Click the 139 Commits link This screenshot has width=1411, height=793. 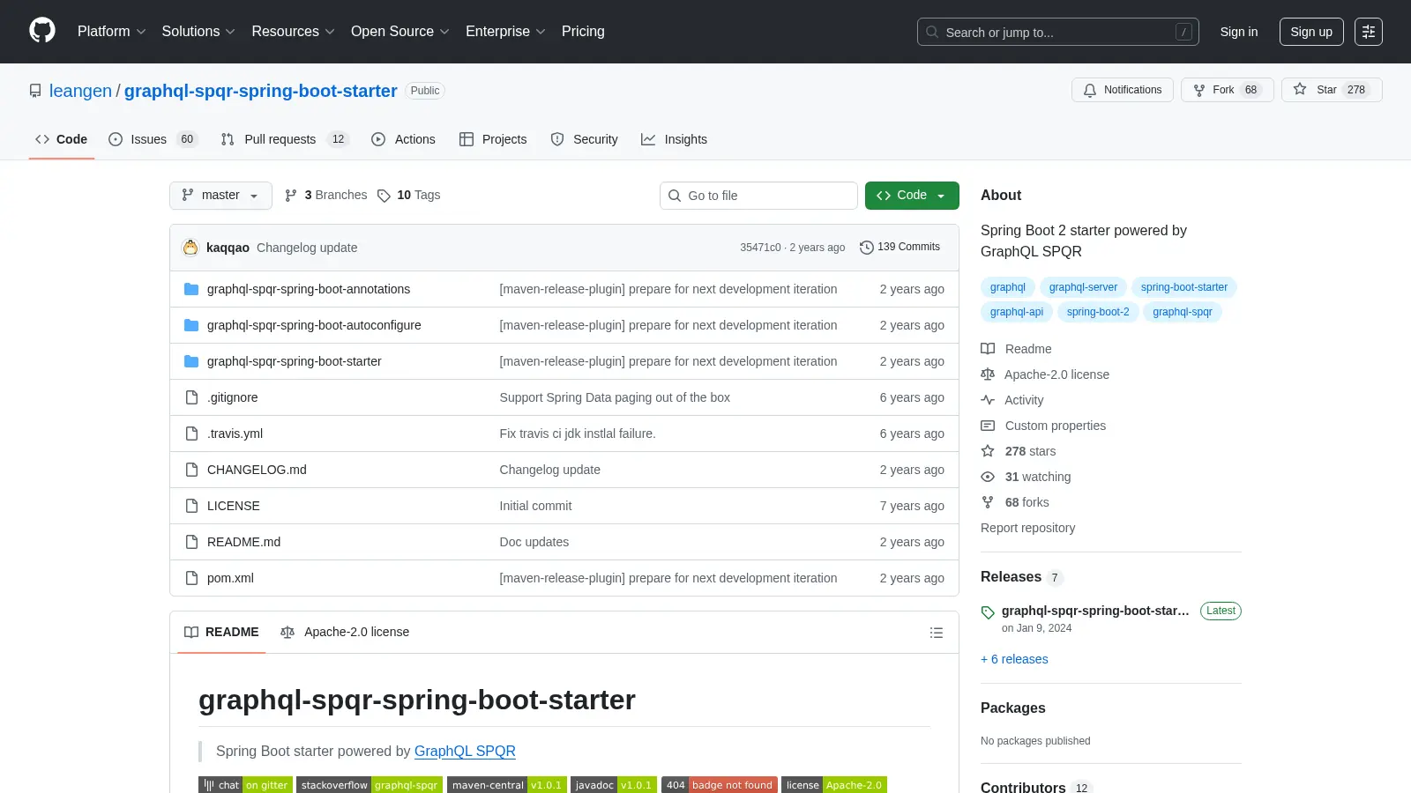(x=900, y=248)
